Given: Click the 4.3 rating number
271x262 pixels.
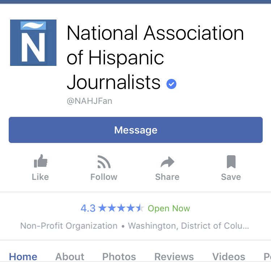Looking at the screenshot, I should coord(88,208).
